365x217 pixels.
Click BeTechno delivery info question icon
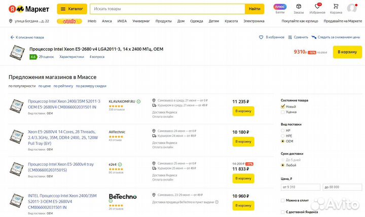pos(217,202)
